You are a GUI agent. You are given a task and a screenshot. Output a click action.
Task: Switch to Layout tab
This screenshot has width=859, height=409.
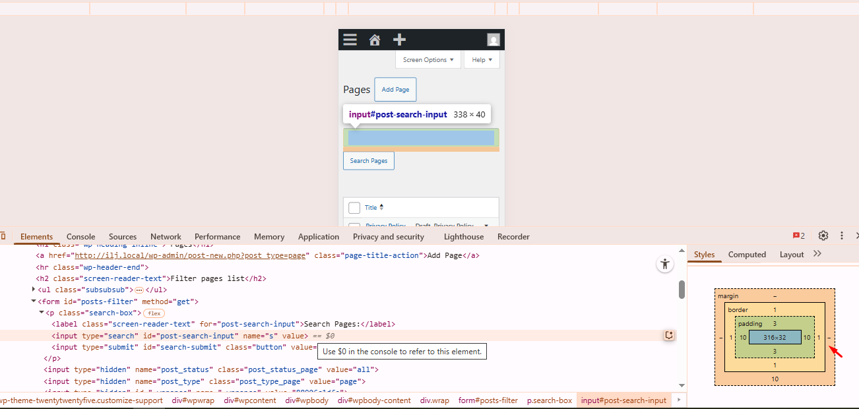click(x=792, y=255)
